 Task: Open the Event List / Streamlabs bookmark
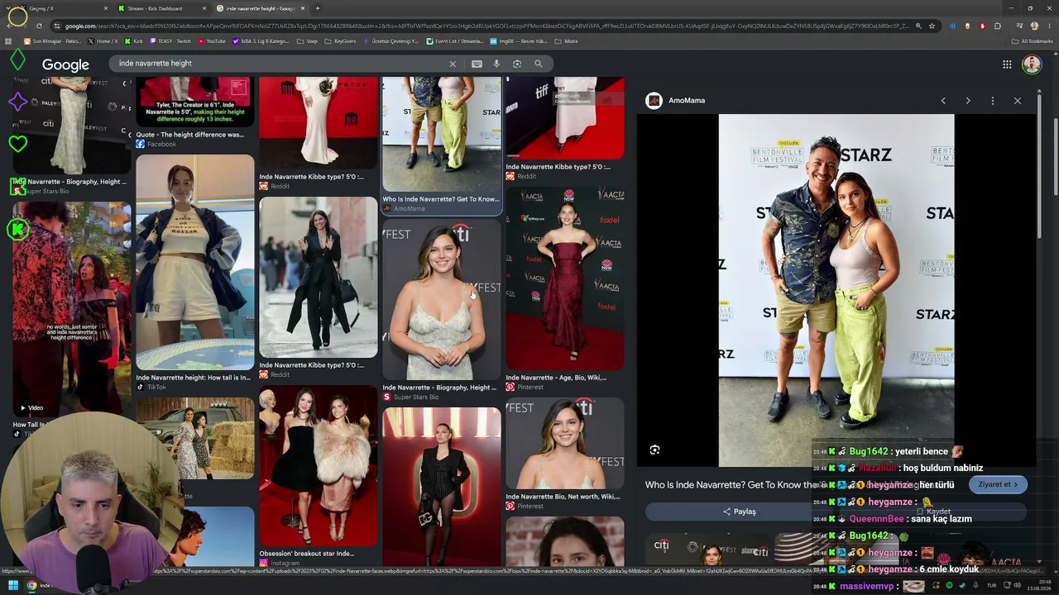pyautogui.click(x=454, y=40)
